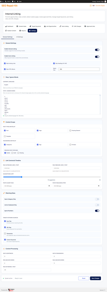Click the General Settings section icon
This screenshot has width=107, height=292.
pos(4,43)
